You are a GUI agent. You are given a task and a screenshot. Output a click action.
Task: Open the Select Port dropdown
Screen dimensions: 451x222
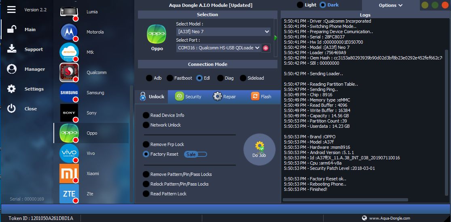[218, 48]
